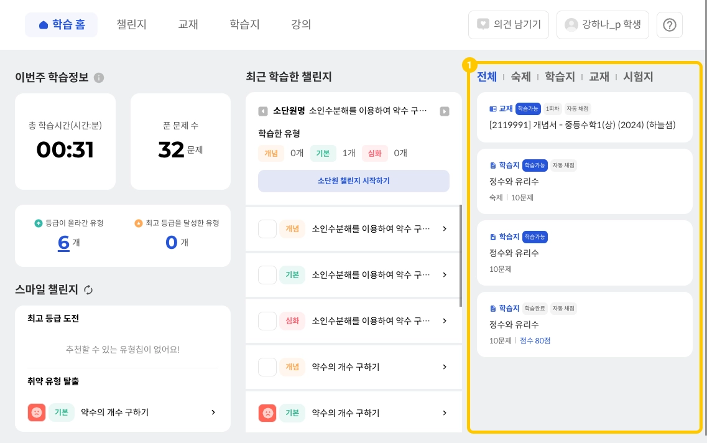Toggle the checkbox beside 심화 소인수분해 challenge

[x=267, y=321]
